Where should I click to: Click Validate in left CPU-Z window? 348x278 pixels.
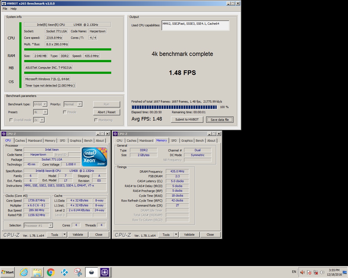tap(78, 235)
